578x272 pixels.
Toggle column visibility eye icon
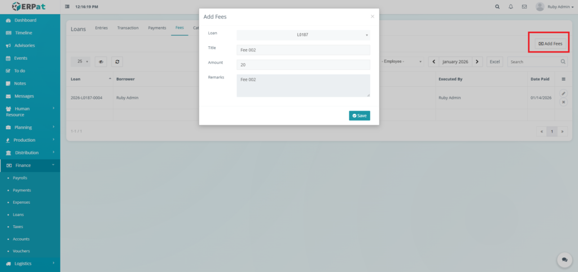[100, 62]
